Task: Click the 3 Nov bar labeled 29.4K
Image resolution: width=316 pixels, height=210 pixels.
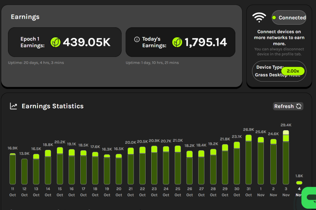Action: [x=286, y=157]
